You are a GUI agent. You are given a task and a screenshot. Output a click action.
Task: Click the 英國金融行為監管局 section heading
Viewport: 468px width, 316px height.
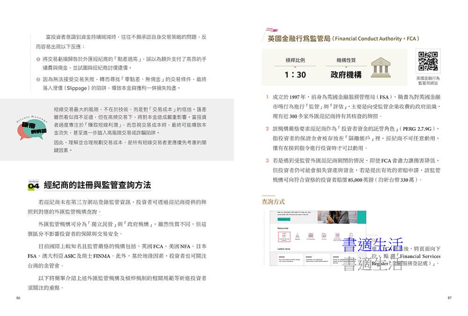(x=295, y=39)
